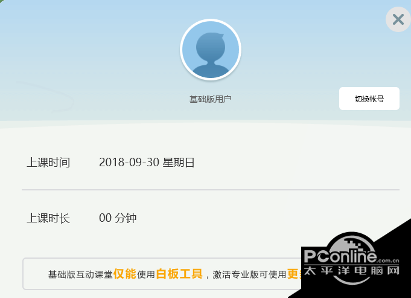
Task: Click the PConline logo watermark
Action: point(340,256)
